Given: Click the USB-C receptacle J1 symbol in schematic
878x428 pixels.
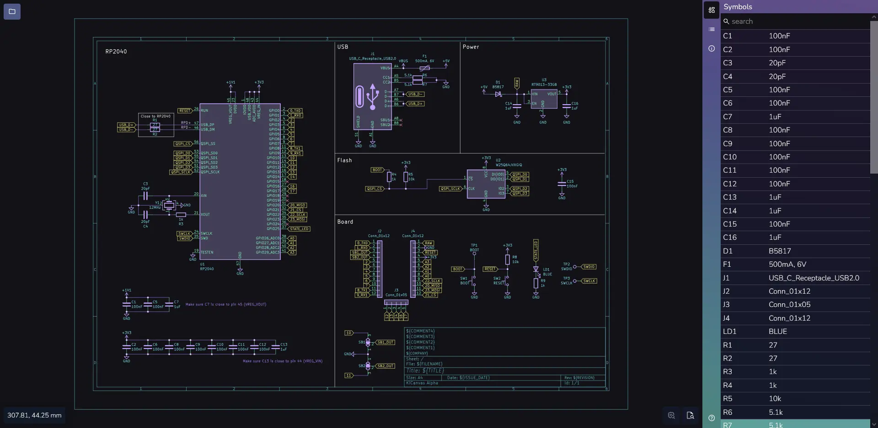Looking at the screenshot, I should (x=373, y=96).
